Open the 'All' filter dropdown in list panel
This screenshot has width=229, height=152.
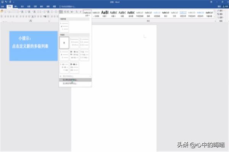(x=87, y=16)
